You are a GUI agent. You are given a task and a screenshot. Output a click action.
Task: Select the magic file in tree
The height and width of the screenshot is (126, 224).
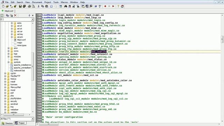click(20, 43)
